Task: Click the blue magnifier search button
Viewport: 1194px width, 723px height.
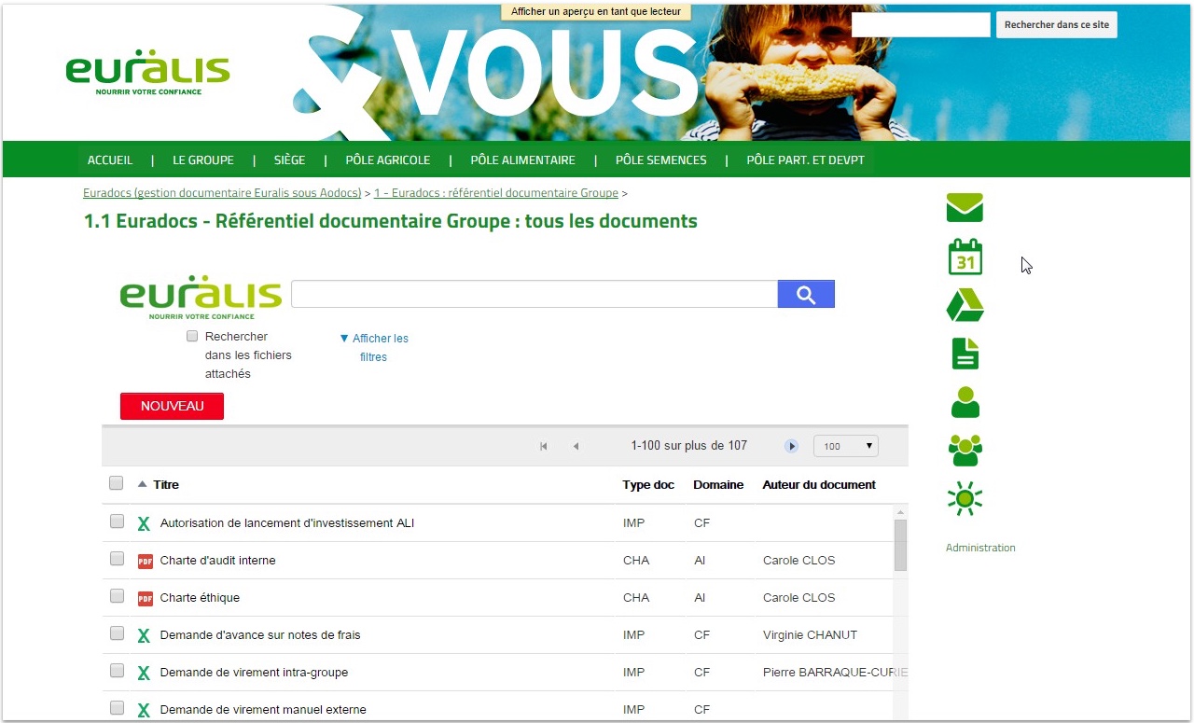Action: [806, 294]
